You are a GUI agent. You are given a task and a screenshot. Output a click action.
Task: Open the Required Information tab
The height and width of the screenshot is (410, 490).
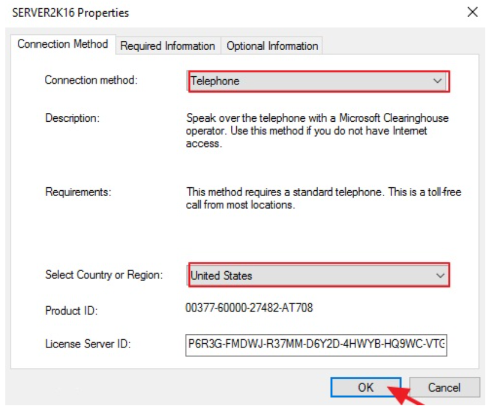(x=168, y=45)
